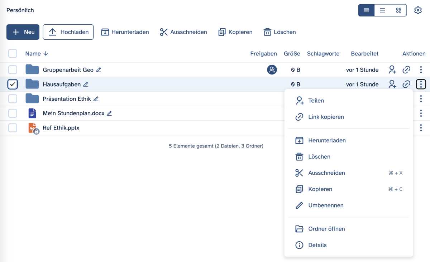Screen dimensions: 430x262
Task: Switch to tile grid view
Action: (x=398, y=10)
